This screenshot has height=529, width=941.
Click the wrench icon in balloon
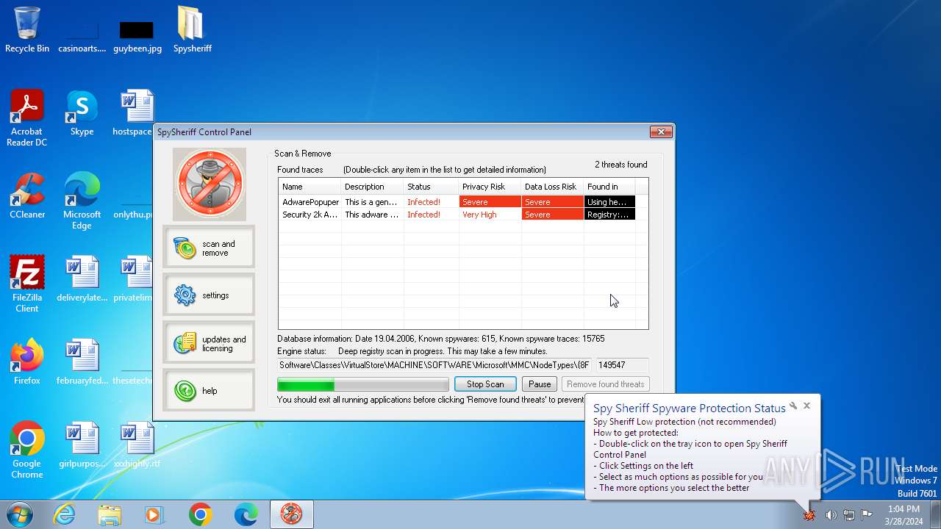pos(793,406)
